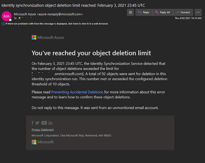Click the Microsoft Azure logo in header
Screen dimensions: 205x163
(48, 37)
